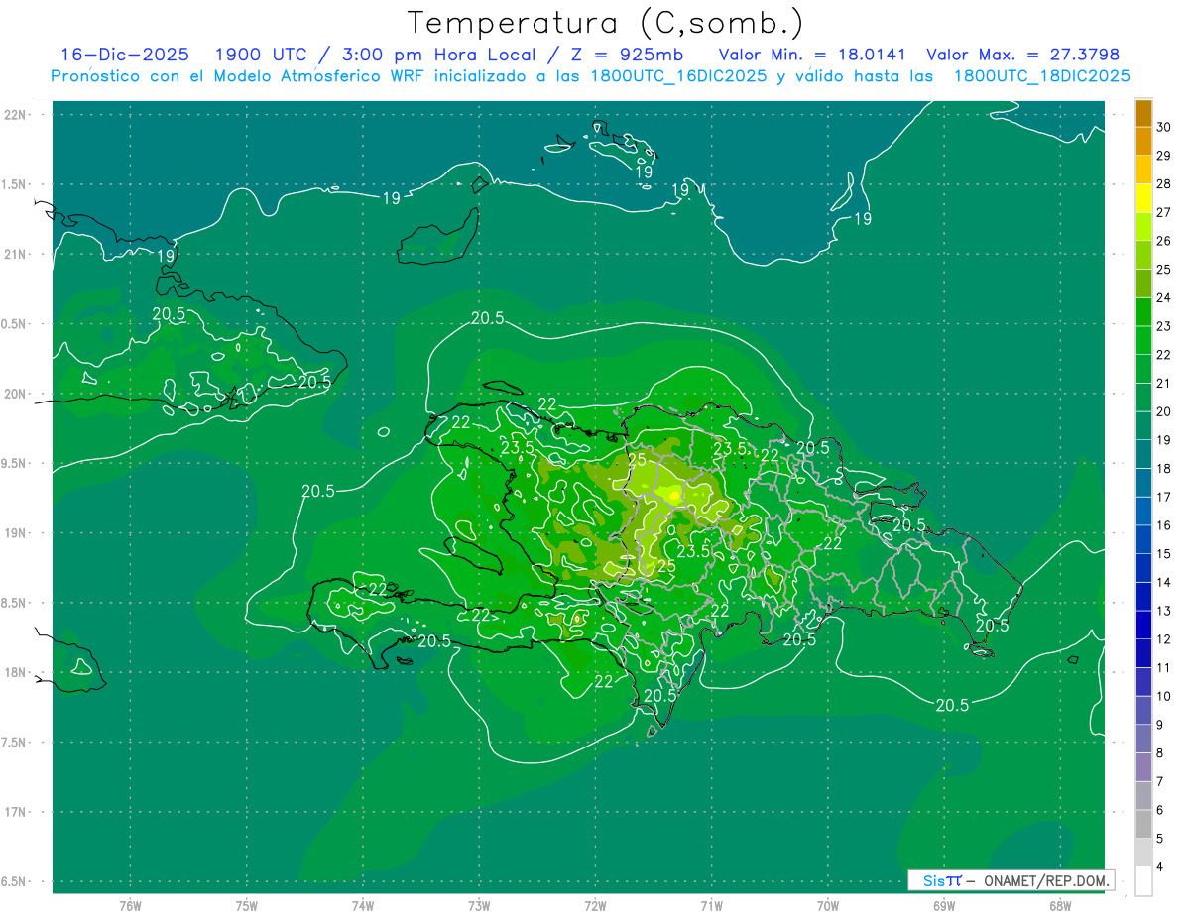Pick the dark blue swatch between 12 and 13
This screenshot has width=1190, height=919.
pos(1143,625)
